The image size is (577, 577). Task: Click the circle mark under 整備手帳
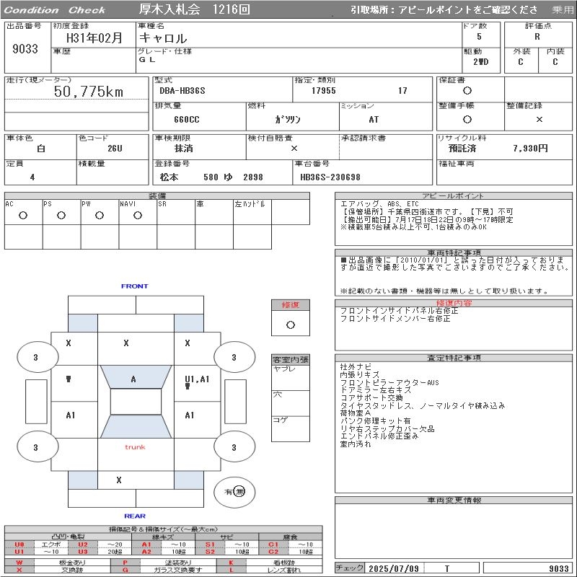[467, 119]
